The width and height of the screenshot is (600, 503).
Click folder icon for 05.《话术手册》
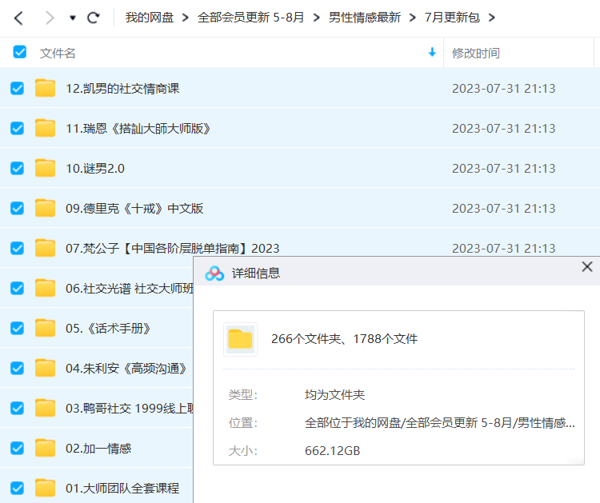coord(45,328)
